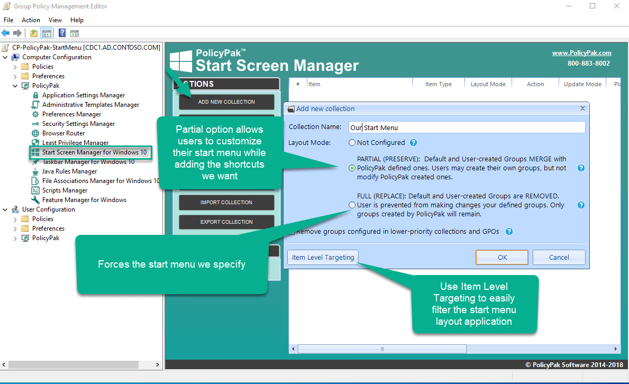Click the Computer Configuration node icon
Image resolution: width=629 pixels, height=384 pixels.
pyautogui.click(x=15, y=57)
